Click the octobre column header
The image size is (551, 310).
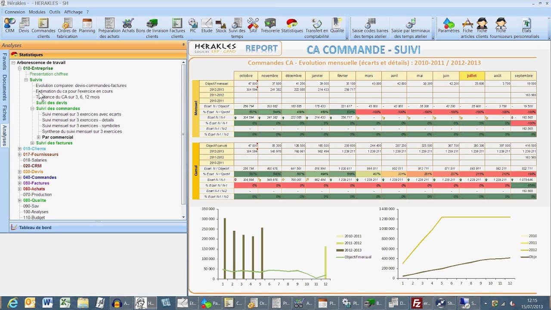coord(246,76)
